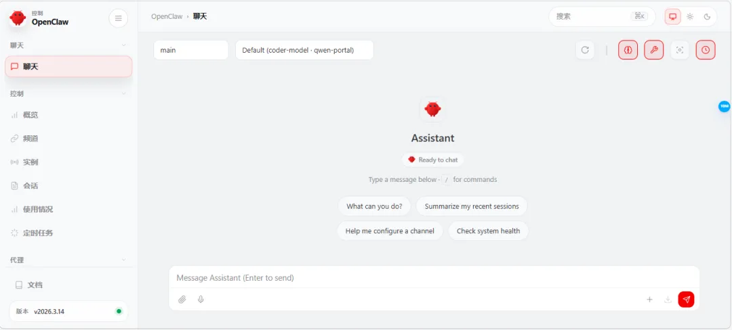Toggle the clock scheduled sessions button
732x330 pixels.
point(706,50)
